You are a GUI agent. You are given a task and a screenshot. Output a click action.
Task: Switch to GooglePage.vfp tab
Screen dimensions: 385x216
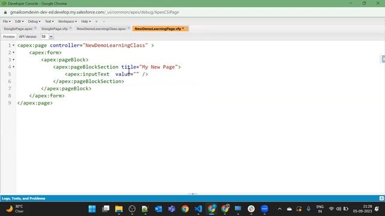55,29
